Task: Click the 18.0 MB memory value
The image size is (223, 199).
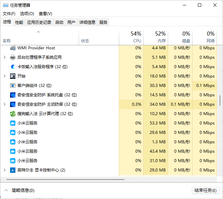Action: click(158, 76)
